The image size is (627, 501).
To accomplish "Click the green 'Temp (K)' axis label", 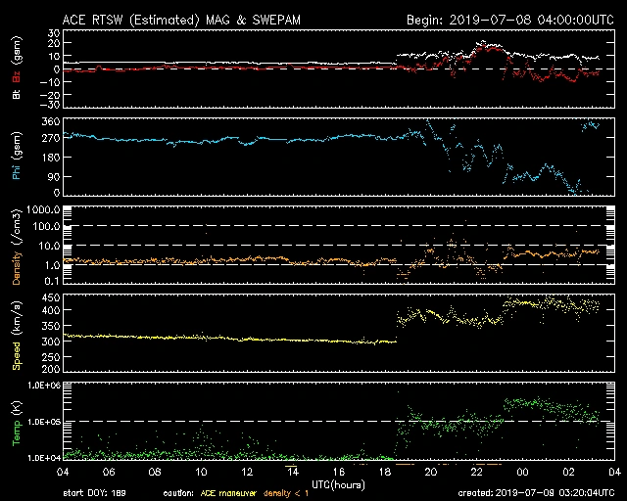I will (x=17, y=424).
